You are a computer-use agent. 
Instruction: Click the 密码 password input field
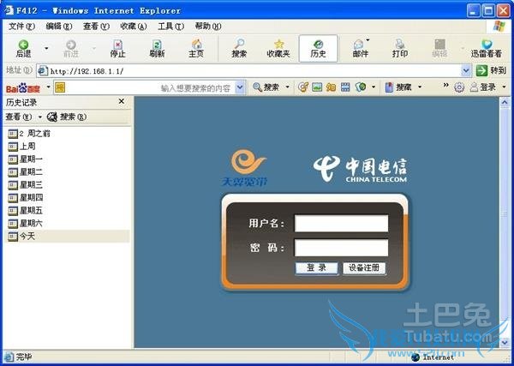coord(341,248)
